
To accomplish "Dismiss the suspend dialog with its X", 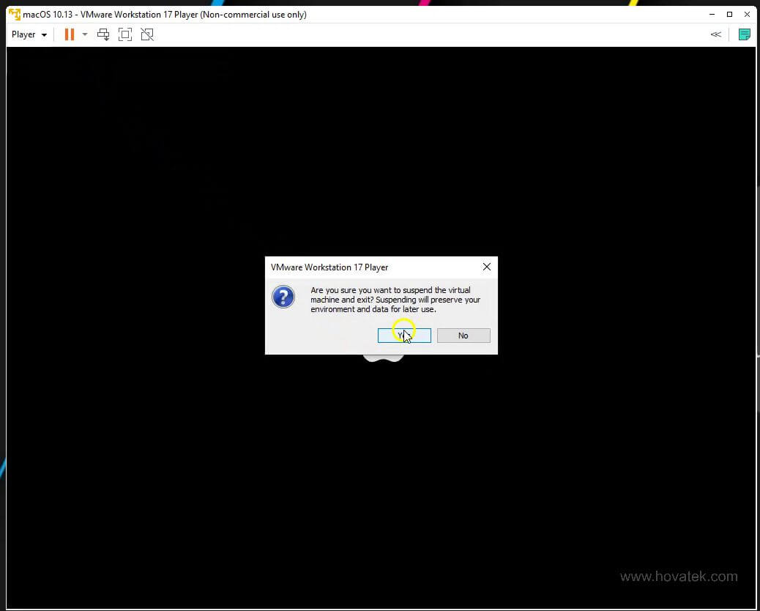I will 486,267.
